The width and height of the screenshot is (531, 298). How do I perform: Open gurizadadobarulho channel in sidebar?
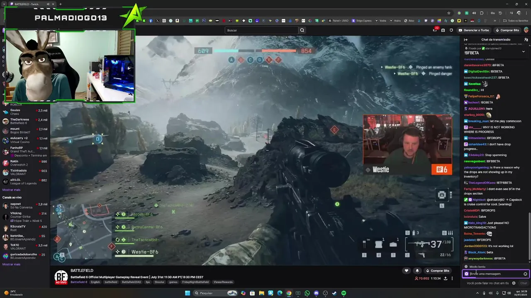25,256
